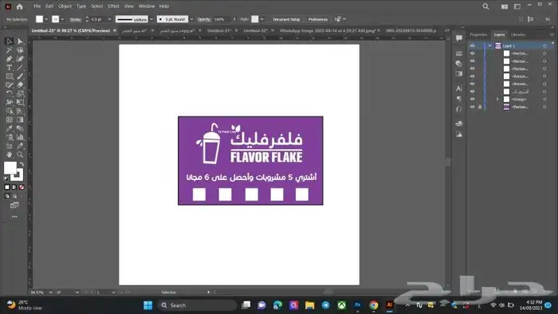Open Chrome from the taskbar
Image resolution: width=558 pixels, height=314 pixels.
pyautogui.click(x=374, y=305)
